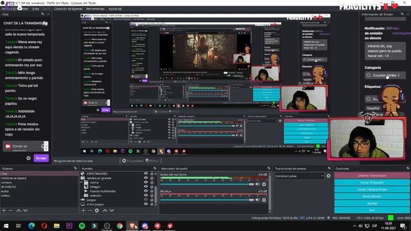
Task: Adjust Audio del escritorio volume slider
Action: [x=207, y=184]
